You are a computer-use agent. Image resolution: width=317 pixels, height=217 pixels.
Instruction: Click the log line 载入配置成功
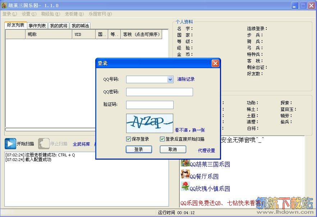tap(28, 160)
